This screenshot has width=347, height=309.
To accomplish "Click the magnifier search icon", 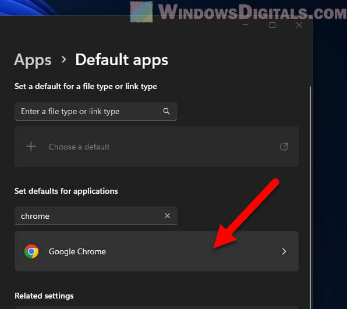I will coord(167,111).
